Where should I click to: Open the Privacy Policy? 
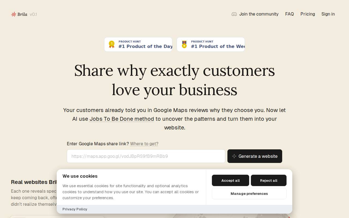pyautogui.click(x=75, y=209)
